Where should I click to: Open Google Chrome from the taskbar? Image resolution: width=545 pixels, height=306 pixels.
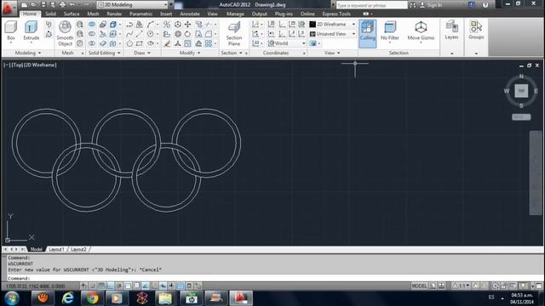click(93, 298)
